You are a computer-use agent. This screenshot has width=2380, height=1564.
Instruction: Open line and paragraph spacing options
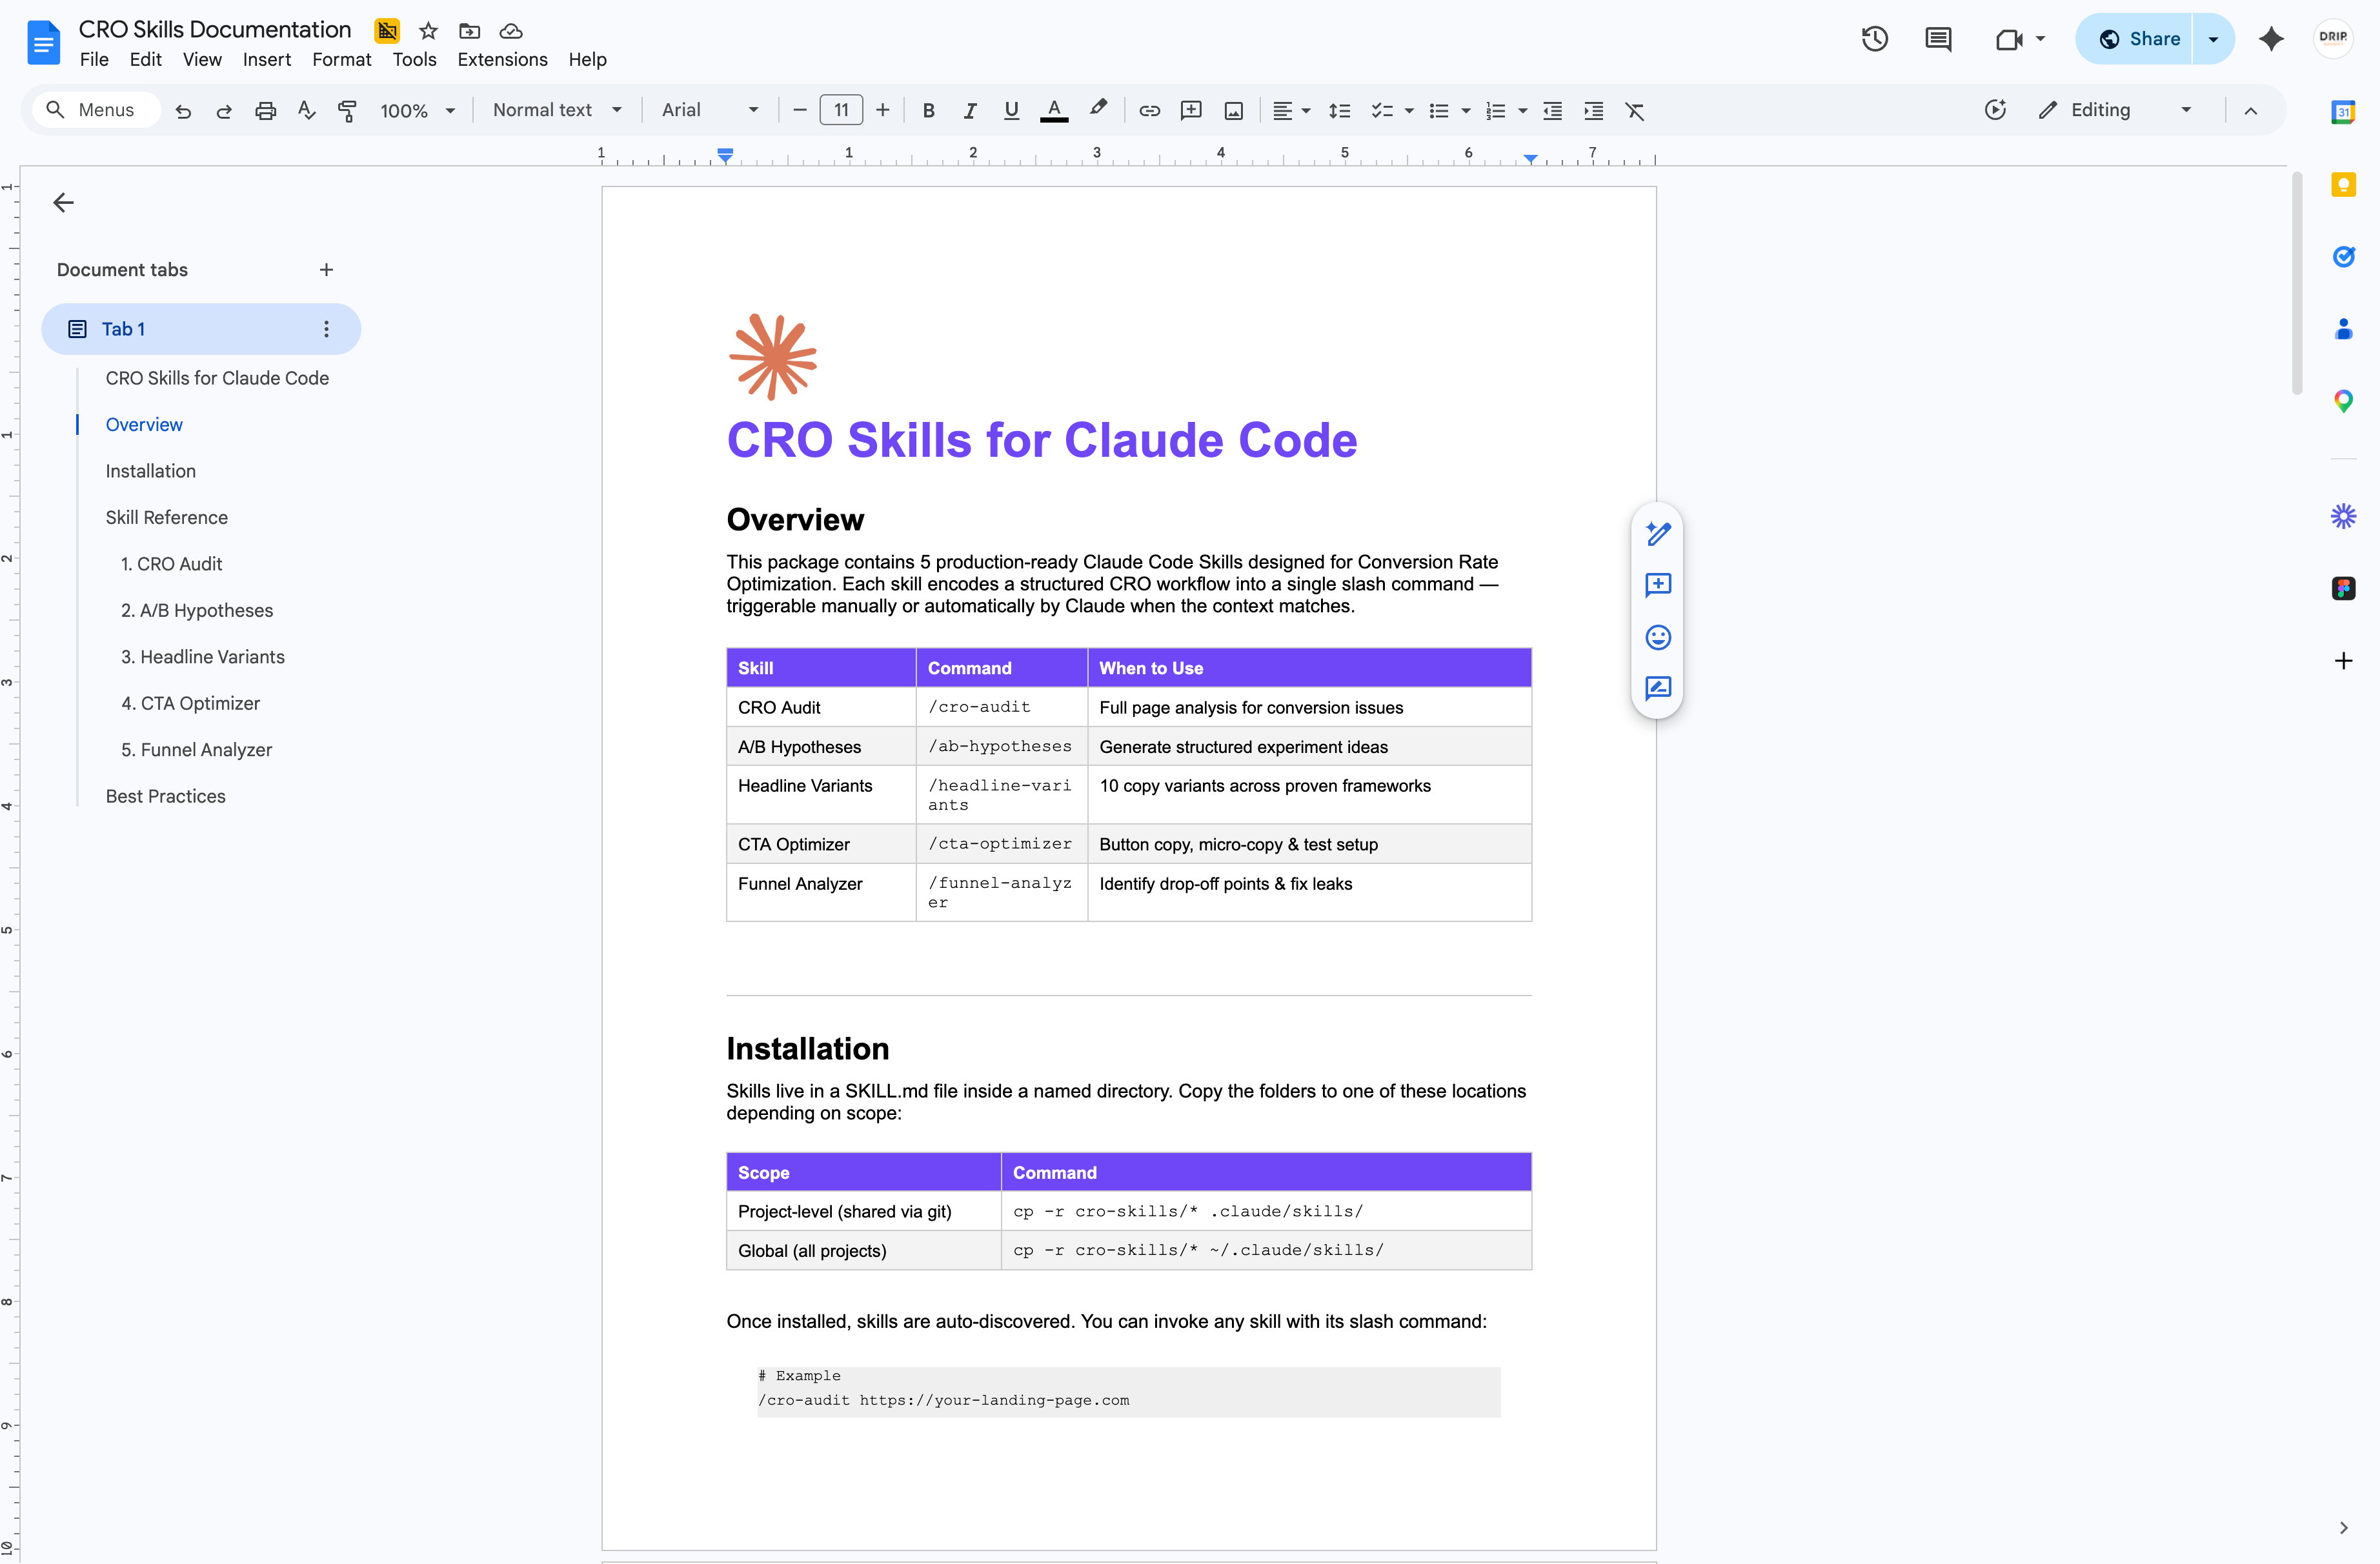click(x=1340, y=111)
